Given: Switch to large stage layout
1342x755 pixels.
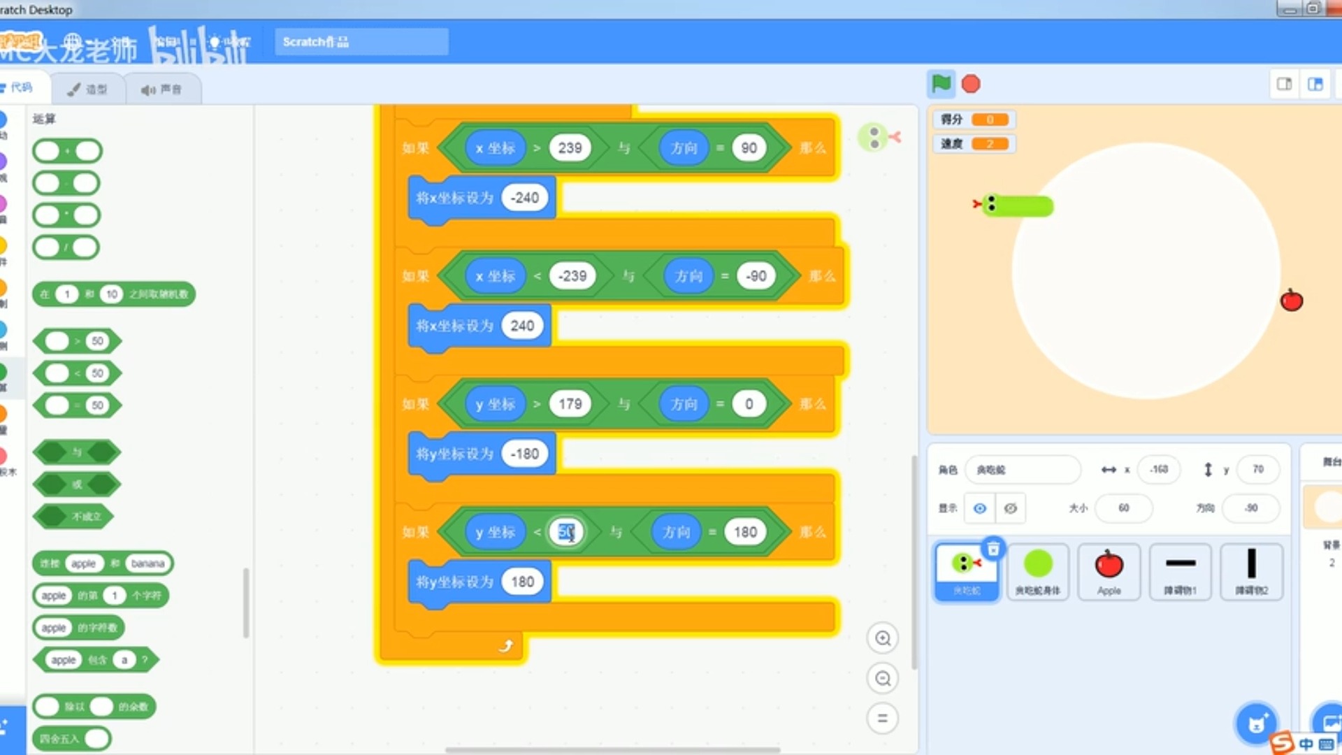Looking at the screenshot, I should pos(1315,84).
